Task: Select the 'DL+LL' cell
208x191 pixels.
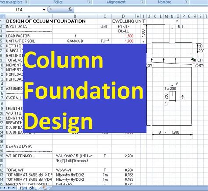Action: [123, 31]
